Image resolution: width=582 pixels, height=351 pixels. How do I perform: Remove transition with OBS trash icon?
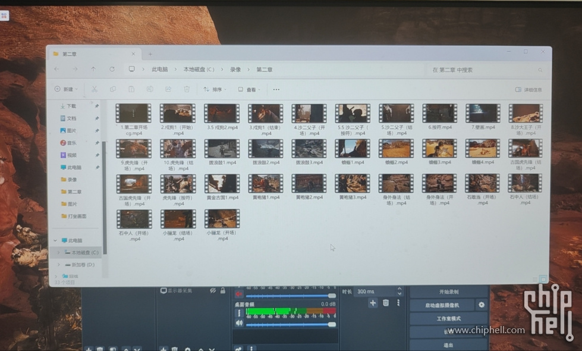[386, 303]
